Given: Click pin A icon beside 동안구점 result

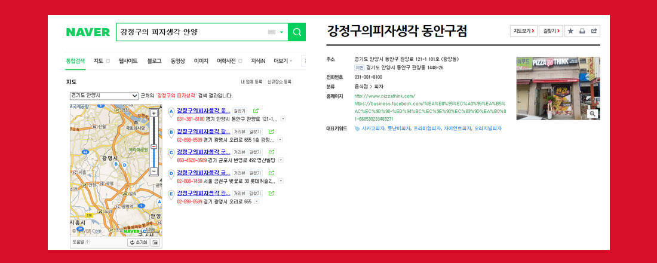Looking at the screenshot, I should (x=171, y=112).
